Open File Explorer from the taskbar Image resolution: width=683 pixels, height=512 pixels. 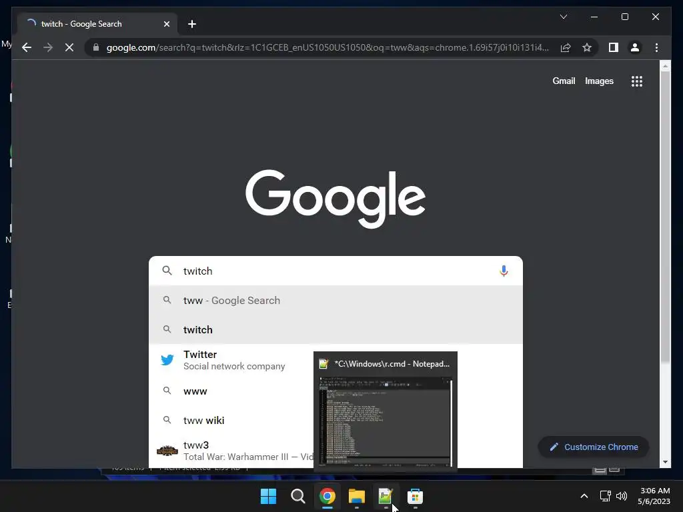click(x=356, y=496)
